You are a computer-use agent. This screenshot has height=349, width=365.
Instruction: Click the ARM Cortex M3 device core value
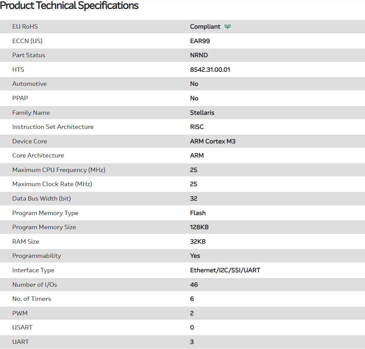click(x=213, y=141)
